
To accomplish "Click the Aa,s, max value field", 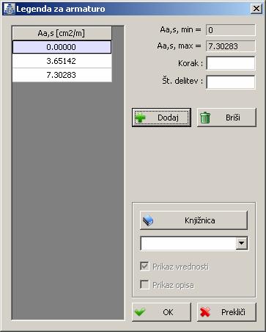I will coord(231,46).
